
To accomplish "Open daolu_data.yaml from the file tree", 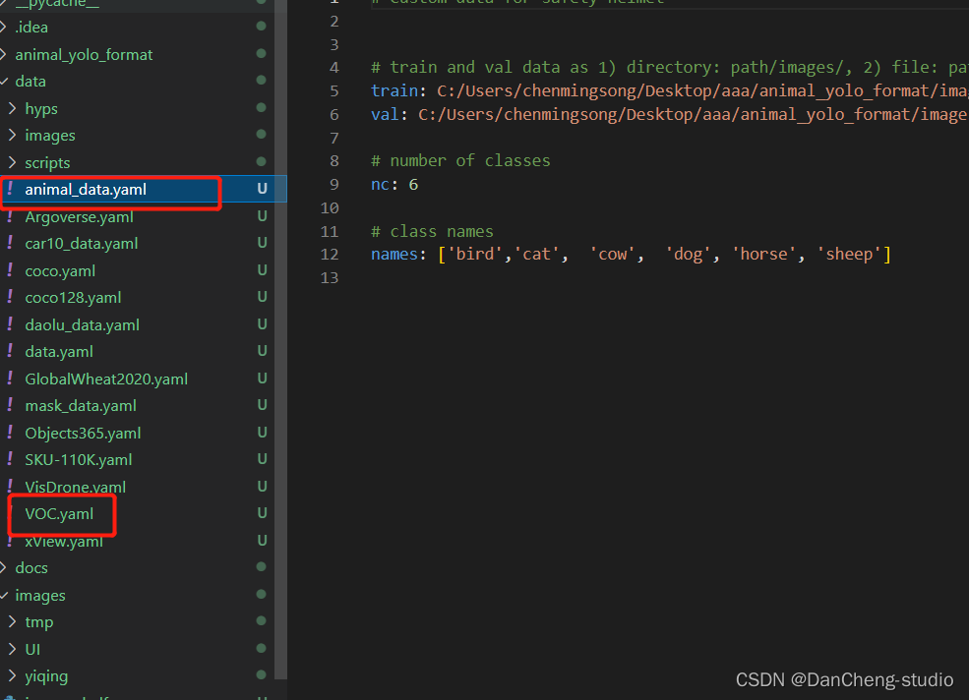I will pos(83,325).
